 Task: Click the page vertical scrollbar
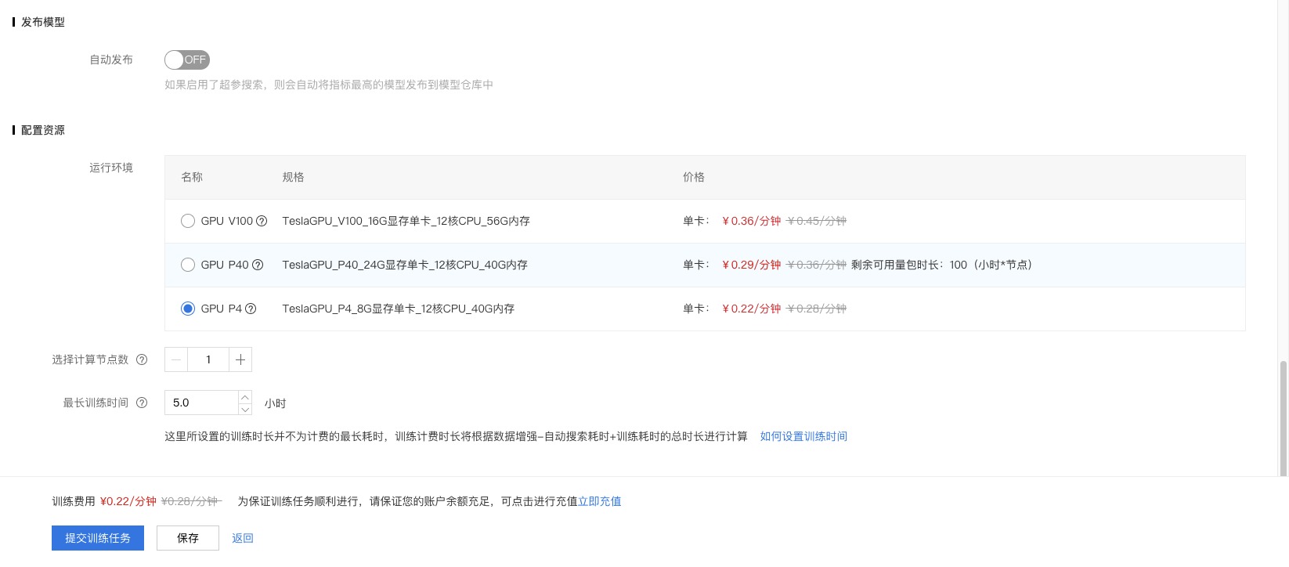(1283, 417)
